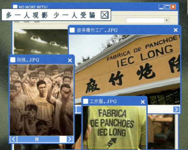Toggle the square box beside 工作服.JPG
Screen dimensions: 188x150
86,101
